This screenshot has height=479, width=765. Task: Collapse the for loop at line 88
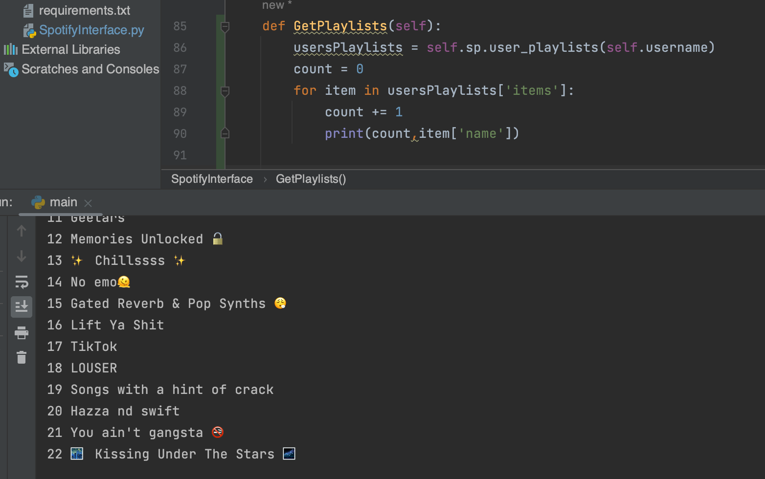[225, 91]
